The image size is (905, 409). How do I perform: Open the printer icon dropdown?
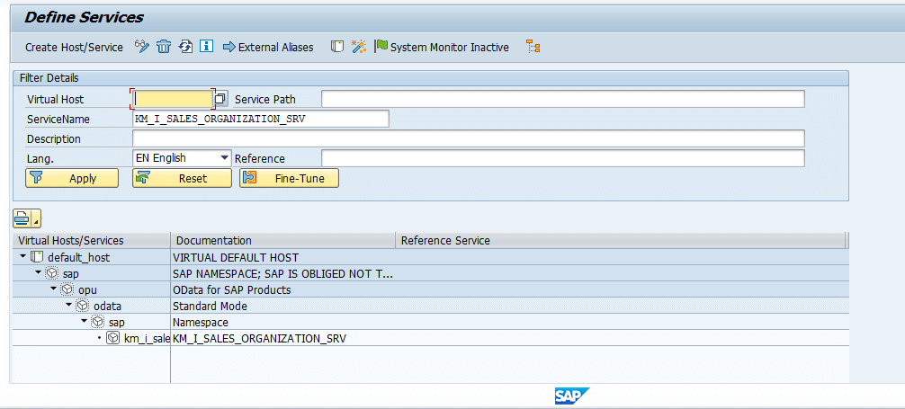[x=27, y=218]
